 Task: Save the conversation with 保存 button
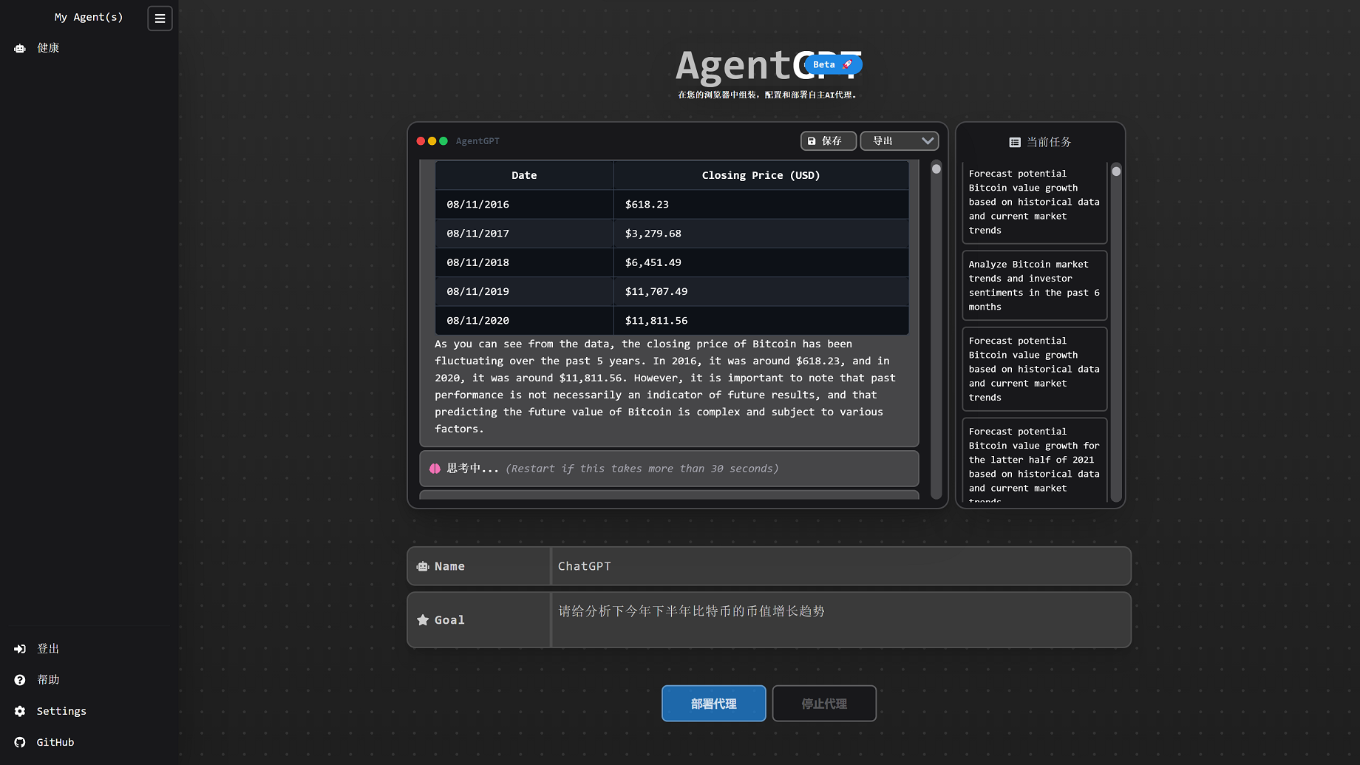828,141
